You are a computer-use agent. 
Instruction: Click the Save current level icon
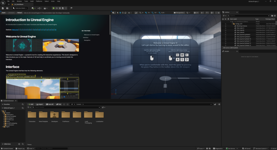[x=3, y=8]
